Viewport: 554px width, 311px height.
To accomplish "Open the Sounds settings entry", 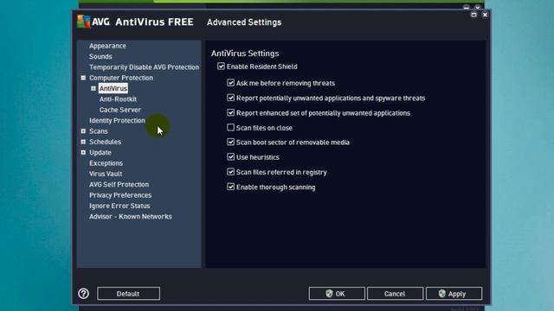I will coord(100,56).
